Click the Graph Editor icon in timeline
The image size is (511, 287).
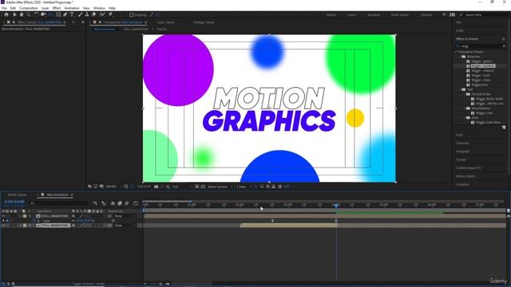tap(136, 203)
